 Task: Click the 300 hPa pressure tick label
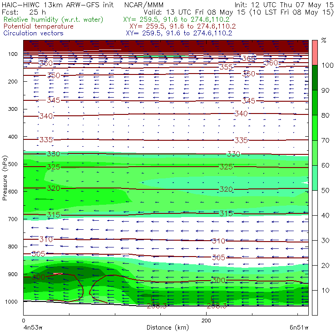click(x=13, y=109)
